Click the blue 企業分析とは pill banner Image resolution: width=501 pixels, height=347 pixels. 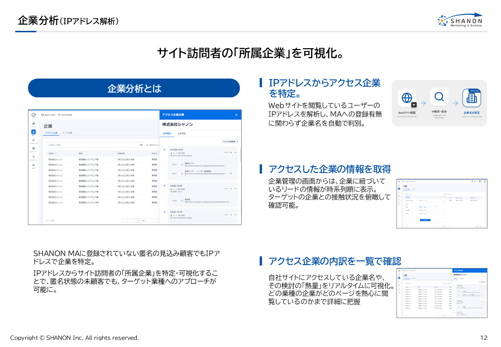134,88
